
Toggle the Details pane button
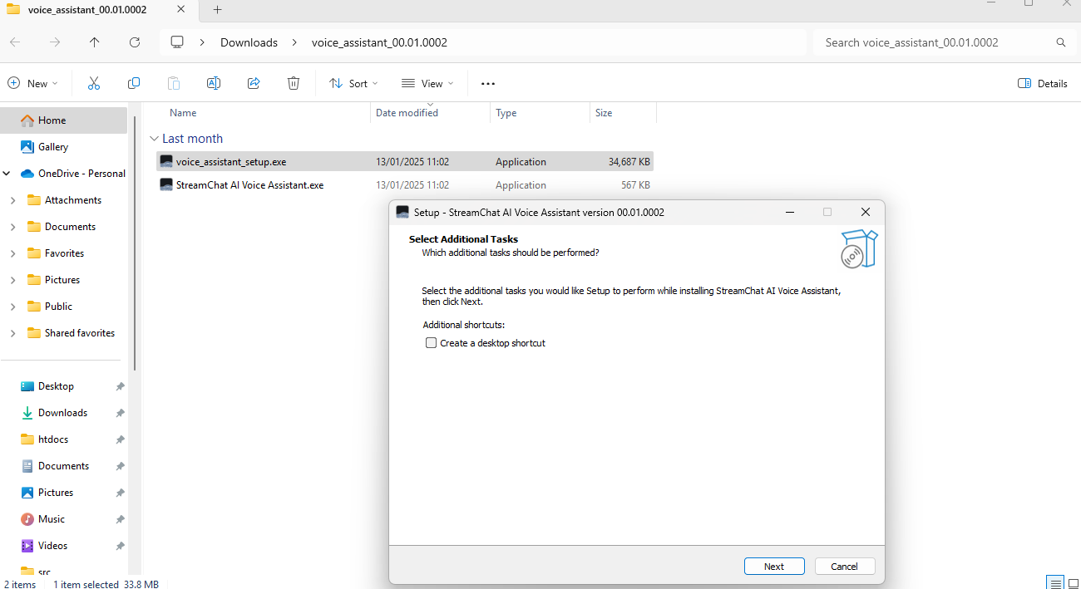click(1043, 83)
